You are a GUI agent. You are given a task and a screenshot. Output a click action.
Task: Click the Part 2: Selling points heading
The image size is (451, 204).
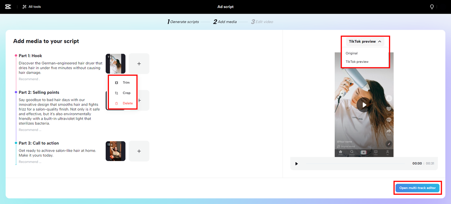click(39, 92)
